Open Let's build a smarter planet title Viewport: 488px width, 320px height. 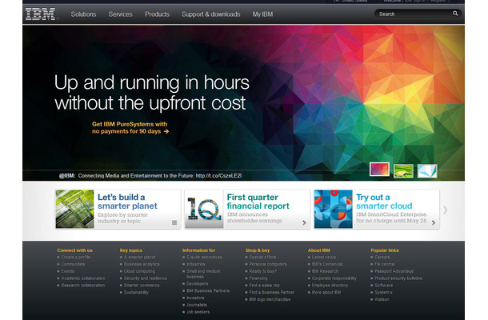point(127,202)
